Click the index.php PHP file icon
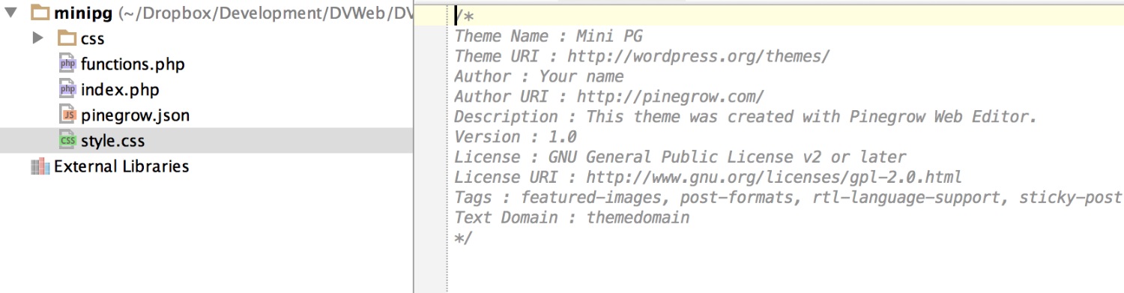Screen dimensions: 1124x293 pyautogui.click(x=67, y=90)
